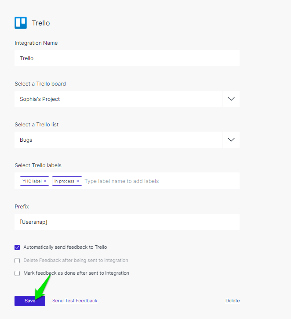The image size is (291, 319).
Task: Click Send Test Feedback link
Action: 75,301
